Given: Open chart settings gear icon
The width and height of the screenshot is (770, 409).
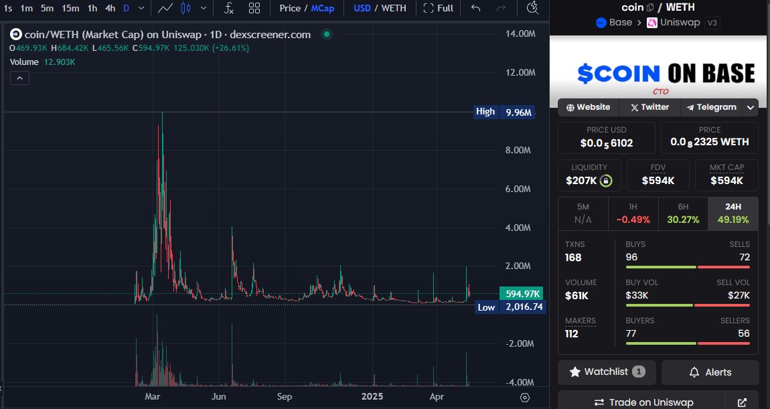Looking at the screenshot, I should click(x=525, y=397).
